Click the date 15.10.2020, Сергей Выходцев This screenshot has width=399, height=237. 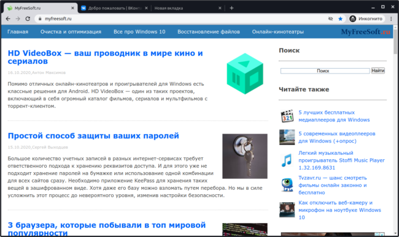[37, 148]
